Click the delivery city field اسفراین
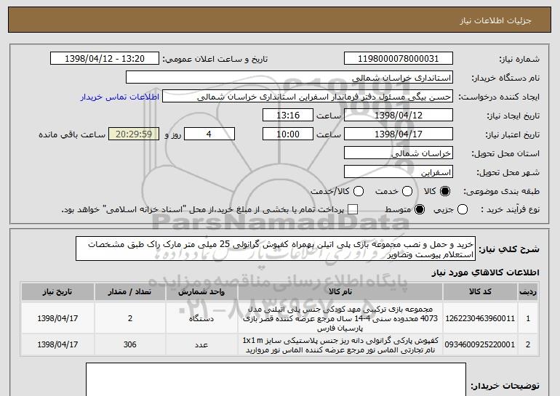 point(399,172)
